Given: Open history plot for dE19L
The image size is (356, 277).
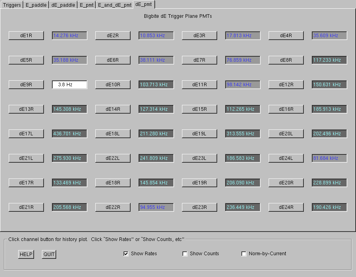Looking at the screenshot, I should tap(199, 134).
